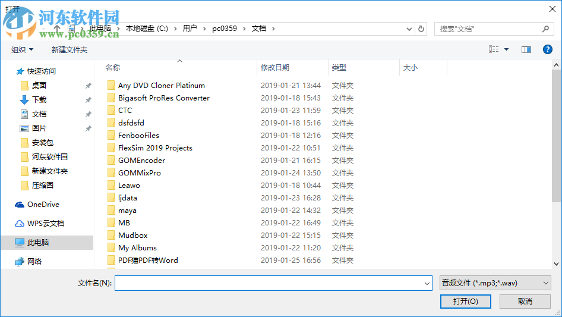Sort by the 名称 column header

112,67
